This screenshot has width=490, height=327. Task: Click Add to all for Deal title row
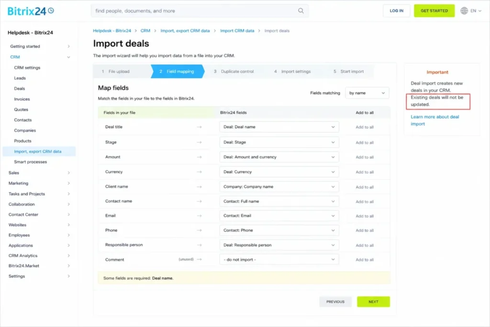[x=364, y=127]
